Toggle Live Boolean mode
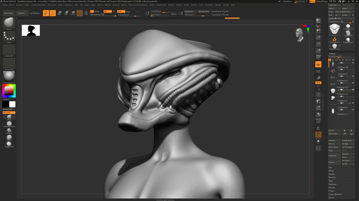 (35, 13)
